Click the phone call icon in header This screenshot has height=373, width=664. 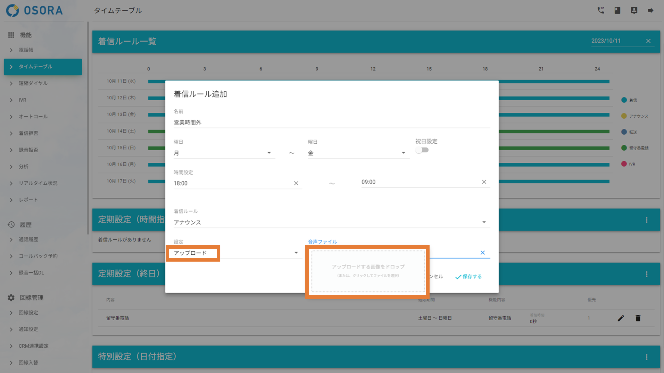click(600, 10)
